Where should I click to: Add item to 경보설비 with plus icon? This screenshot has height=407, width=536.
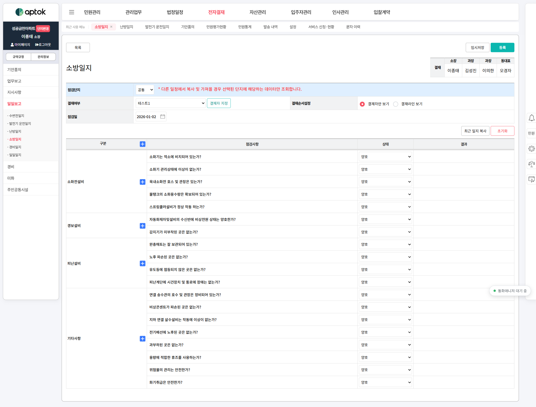coord(143,226)
